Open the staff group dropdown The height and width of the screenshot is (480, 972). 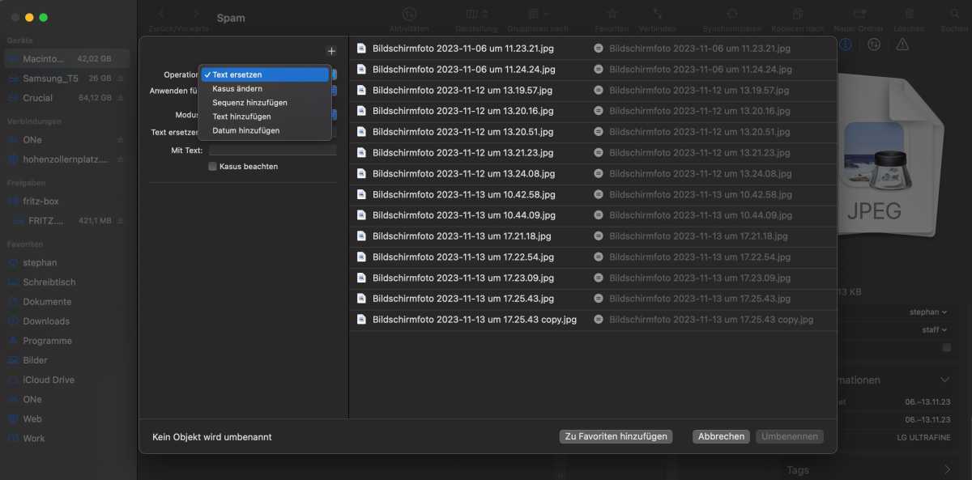[x=936, y=329]
